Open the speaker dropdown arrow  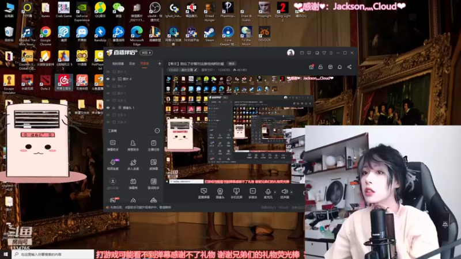pyautogui.click(x=292, y=192)
